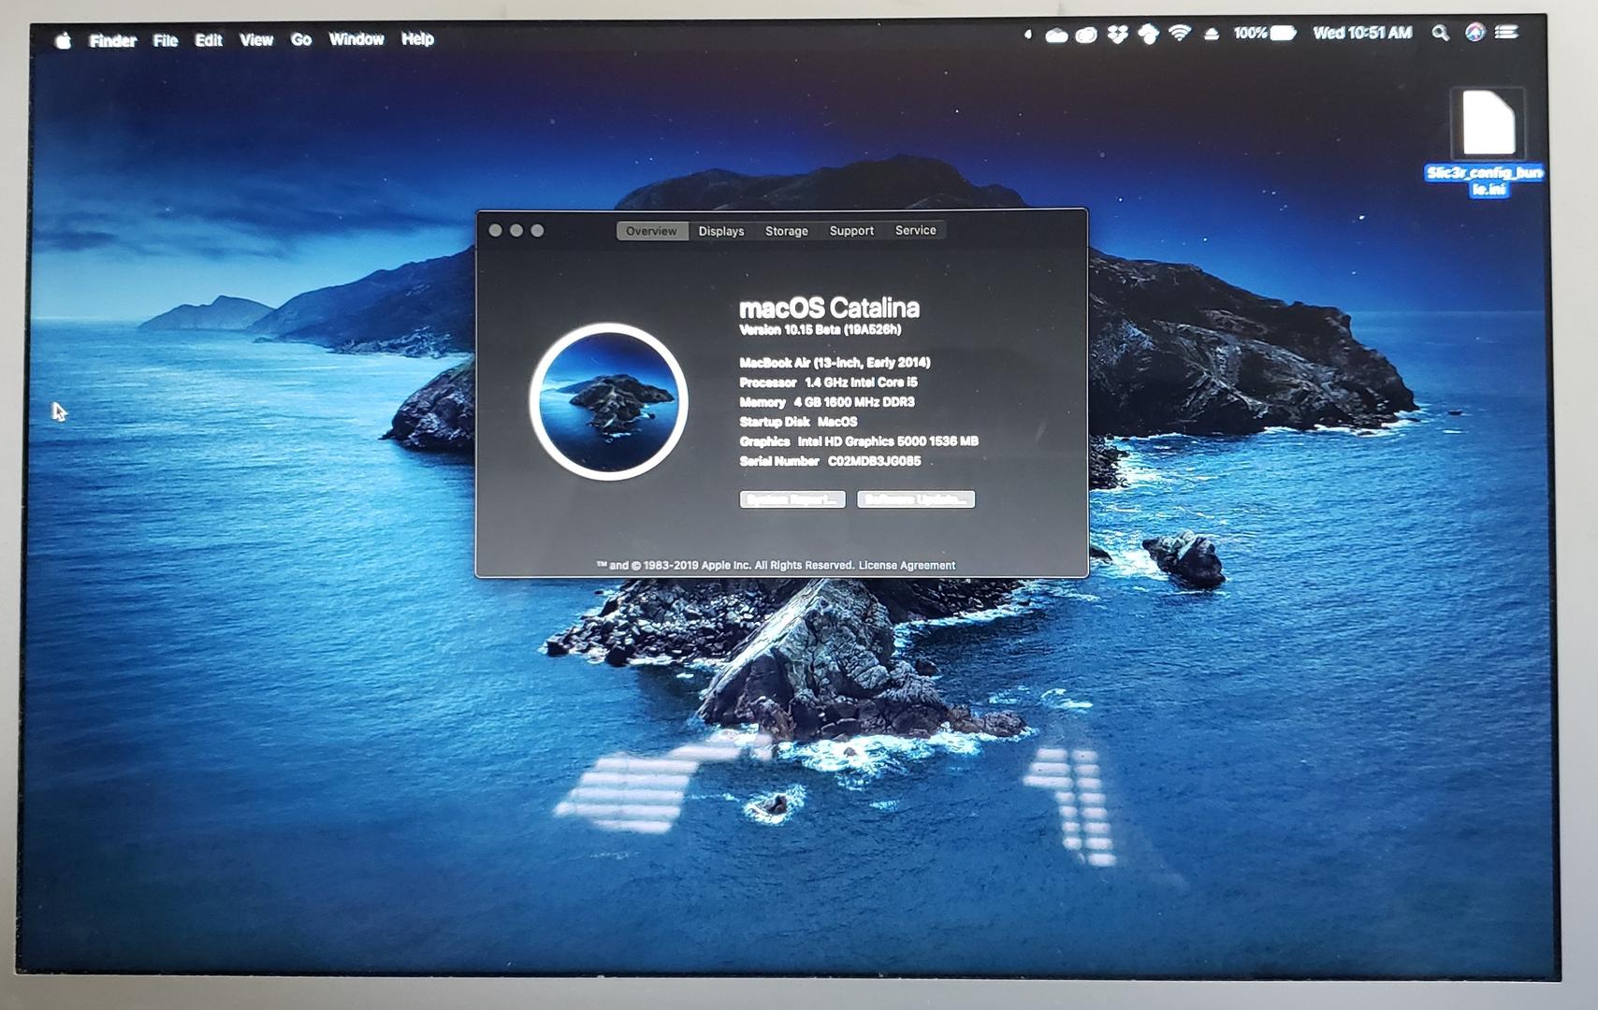Open the Window menu
This screenshot has width=1598, height=1010.
point(356,38)
